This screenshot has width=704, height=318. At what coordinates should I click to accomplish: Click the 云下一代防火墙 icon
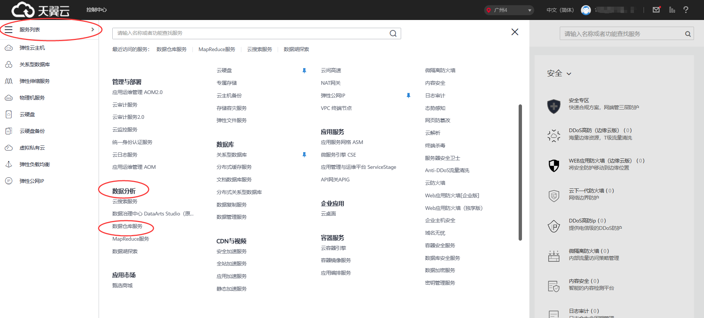(x=554, y=195)
